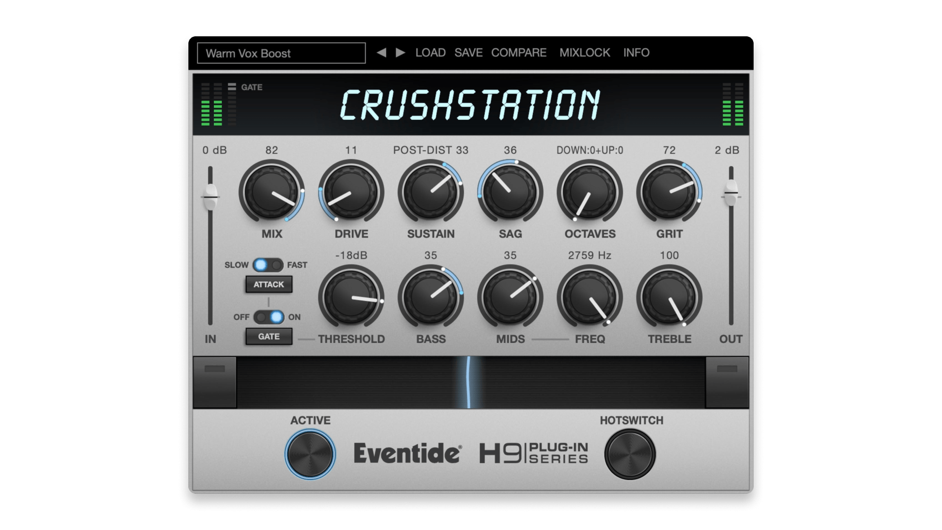Screen dimensions: 942x530
Task: Click the TREBLE knob
Action: click(x=669, y=297)
